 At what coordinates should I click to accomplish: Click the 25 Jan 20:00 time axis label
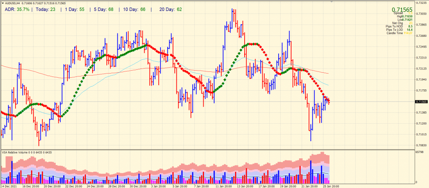[331, 186]
